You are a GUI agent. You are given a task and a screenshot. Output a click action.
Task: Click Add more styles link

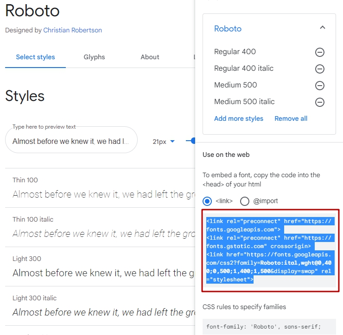coord(239,118)
